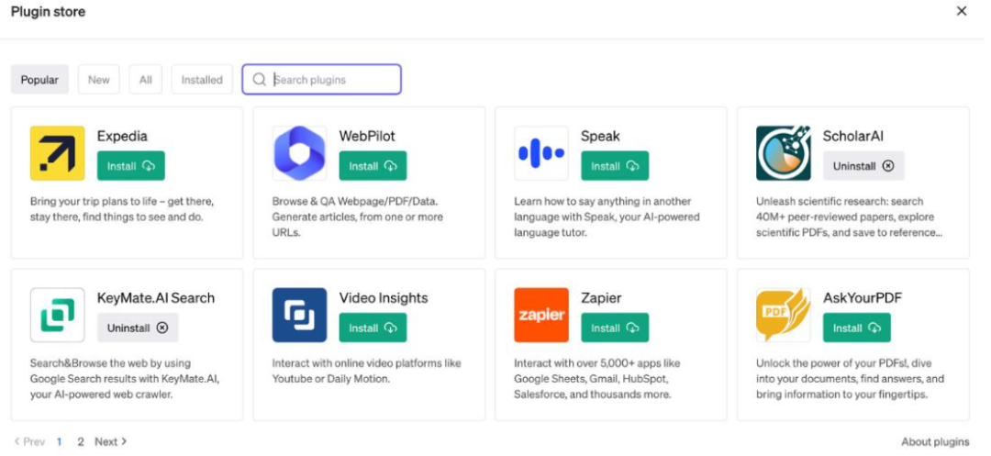Install the Expedia plugin
The width and height of the screenshot is (991, 456).
coord(131,166)
